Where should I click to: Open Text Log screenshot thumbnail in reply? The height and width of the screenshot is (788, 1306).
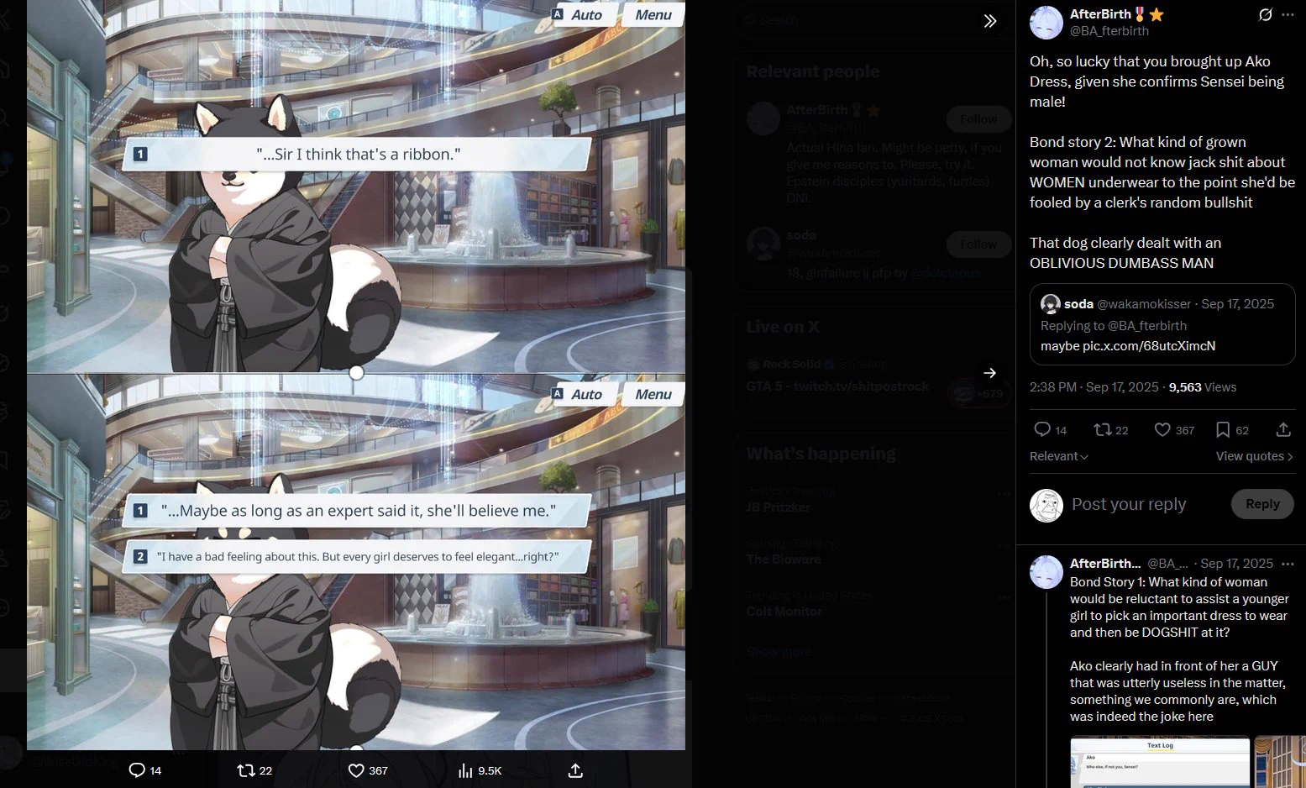click(x=1160, y=762)
